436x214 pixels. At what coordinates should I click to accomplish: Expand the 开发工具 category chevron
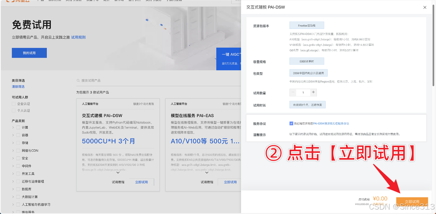point(13,174)
